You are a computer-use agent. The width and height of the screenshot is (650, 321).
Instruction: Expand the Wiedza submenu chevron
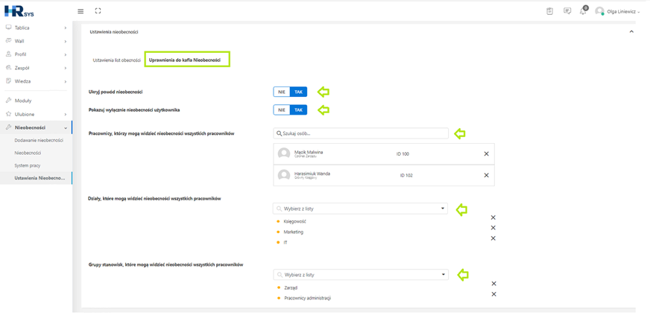pos(66,81)
